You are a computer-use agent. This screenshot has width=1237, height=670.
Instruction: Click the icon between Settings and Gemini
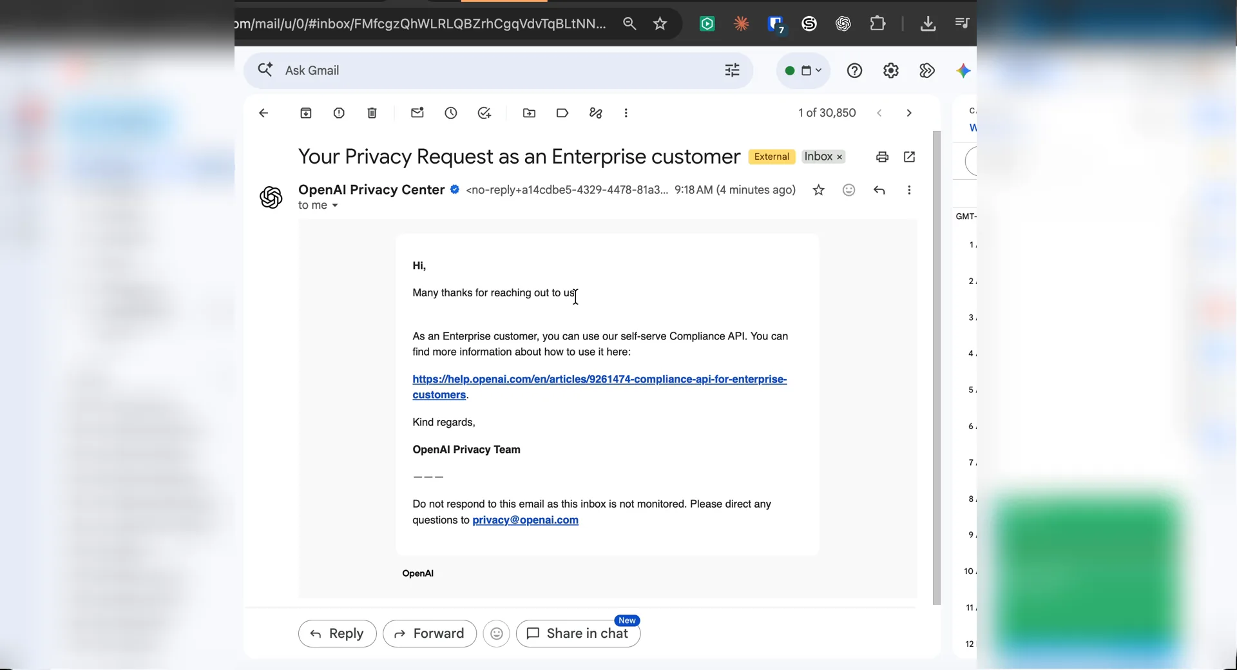pos(927,71)
